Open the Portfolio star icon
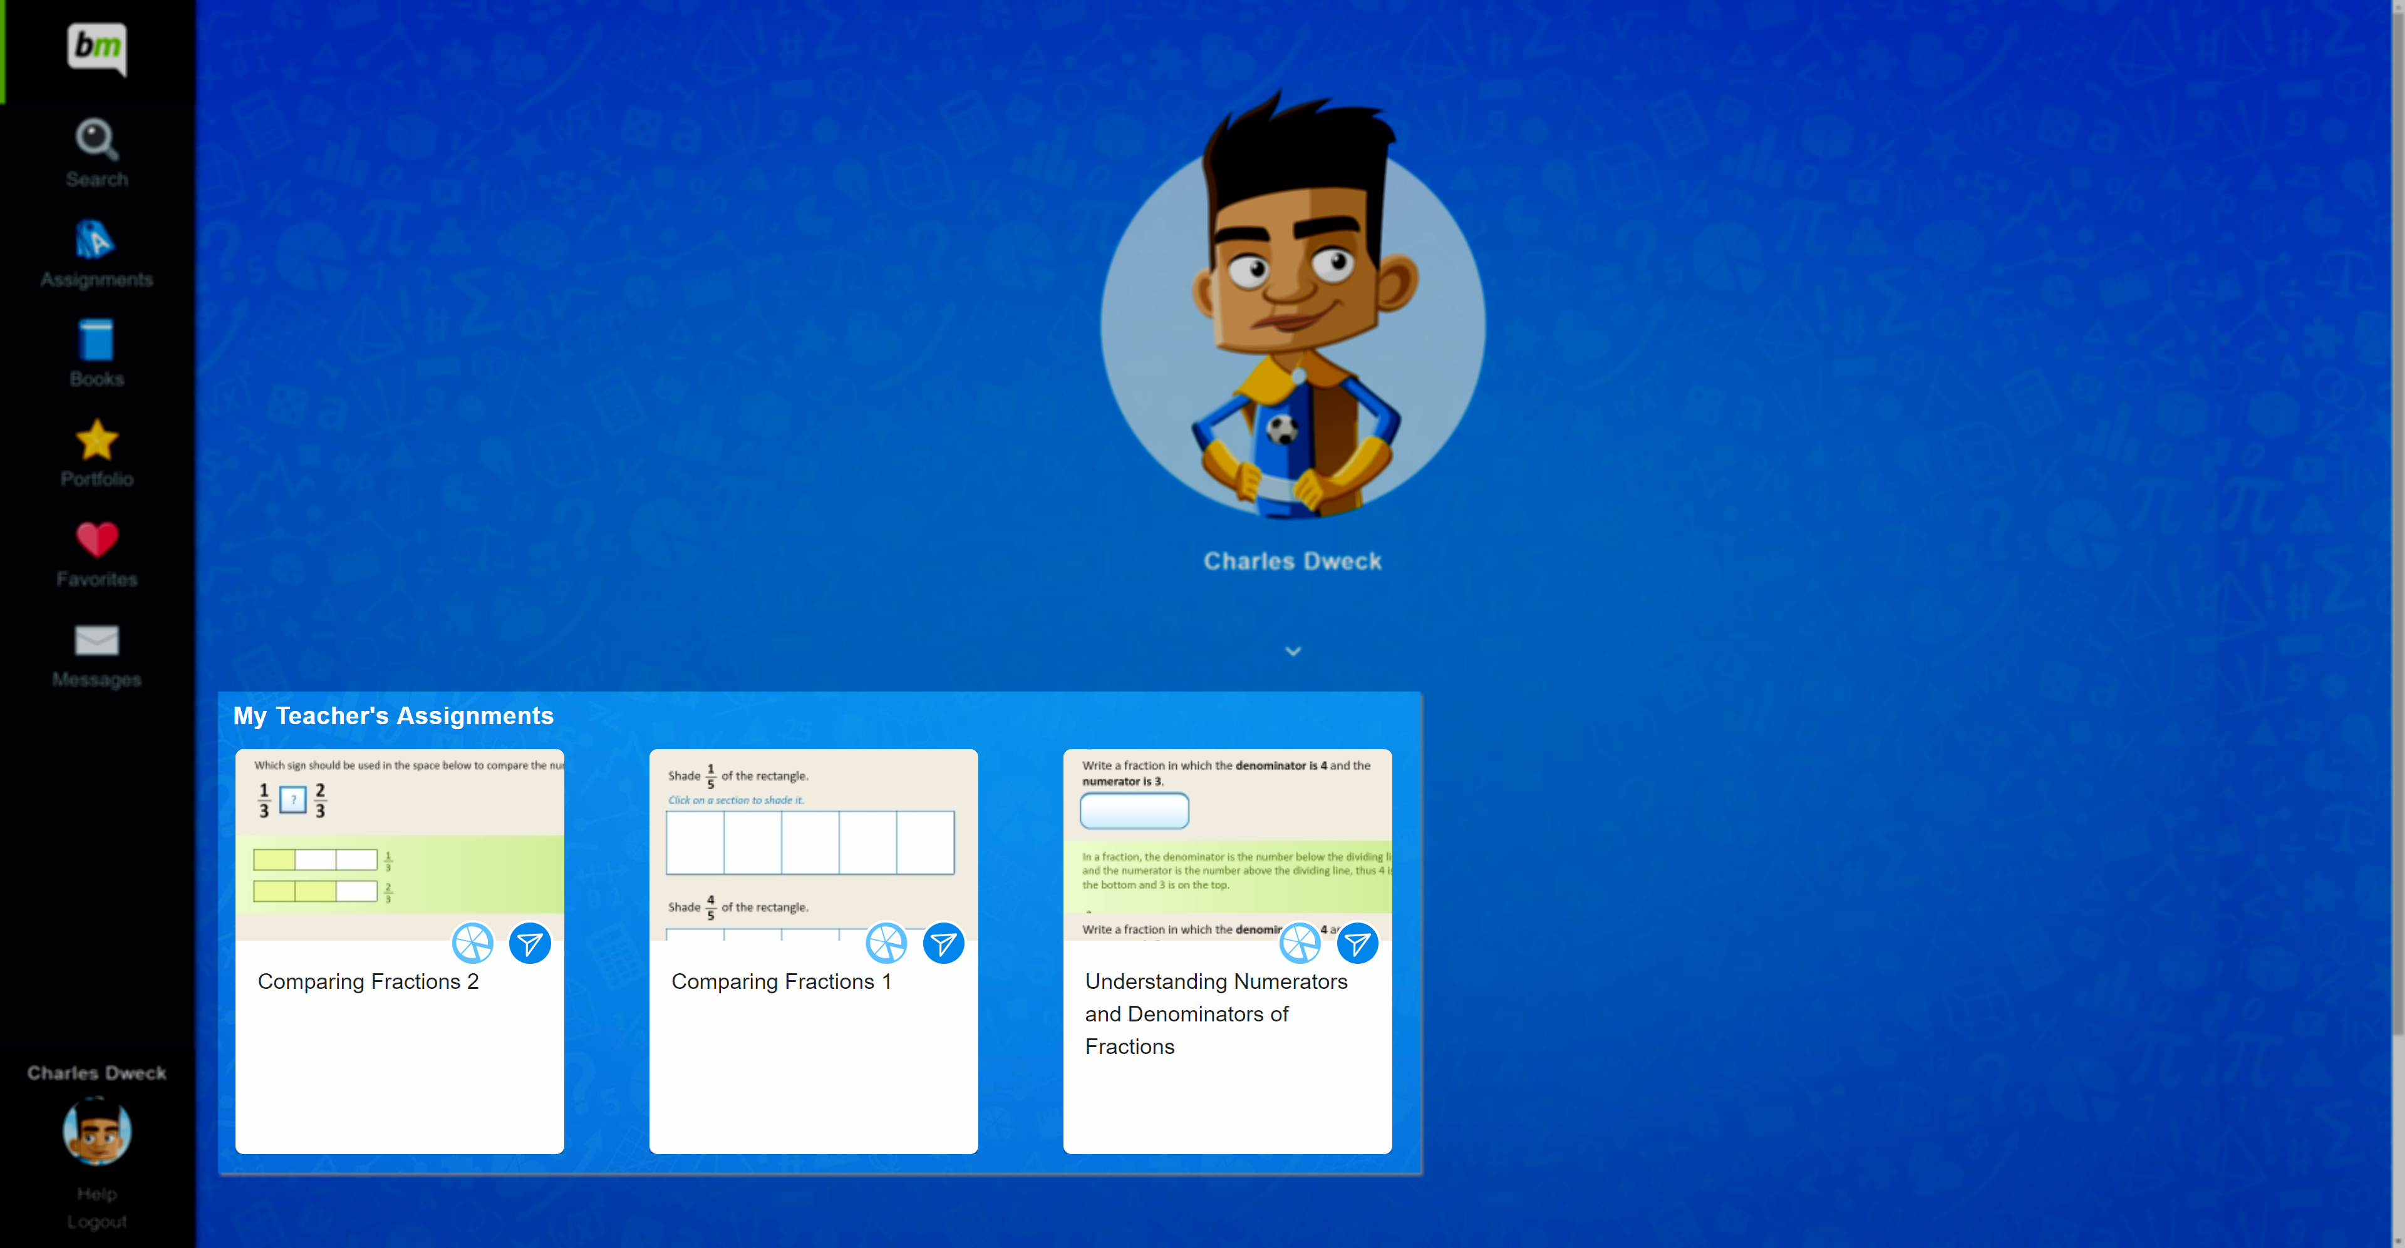2405x1248 pixels. (x=96, y=440)
